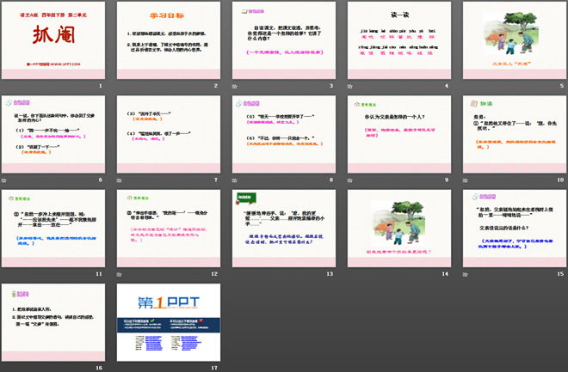Click animation star icon under slide 4

(x=349, y=86)
